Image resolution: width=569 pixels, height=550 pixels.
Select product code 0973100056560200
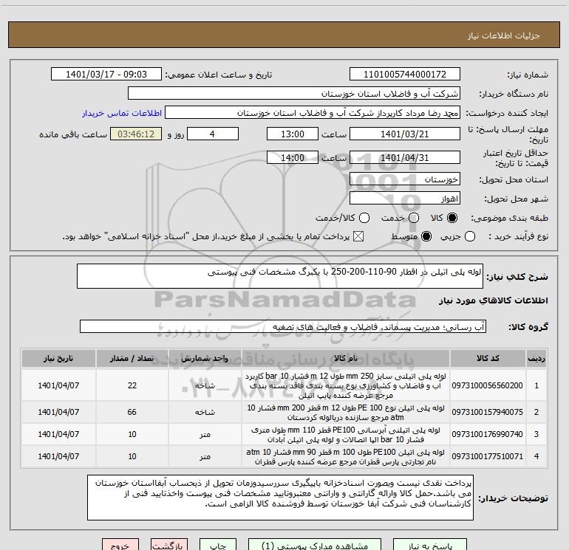tap(488, 385)
